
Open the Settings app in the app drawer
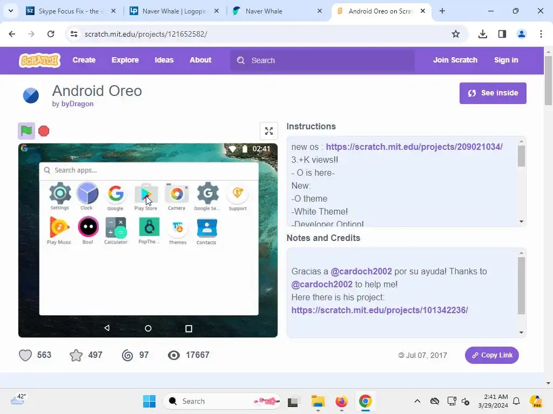point(60,196)
